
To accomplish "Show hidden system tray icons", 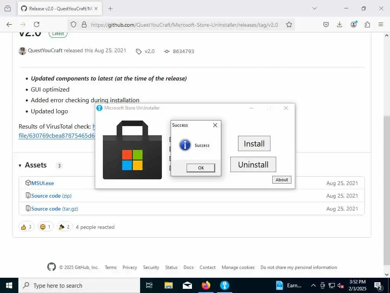I will pos(313,285).
